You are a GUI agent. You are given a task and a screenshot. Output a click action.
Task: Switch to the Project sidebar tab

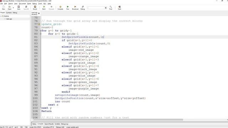pos(2,13)
